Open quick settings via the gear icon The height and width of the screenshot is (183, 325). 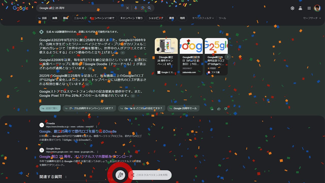coord(292,8)
